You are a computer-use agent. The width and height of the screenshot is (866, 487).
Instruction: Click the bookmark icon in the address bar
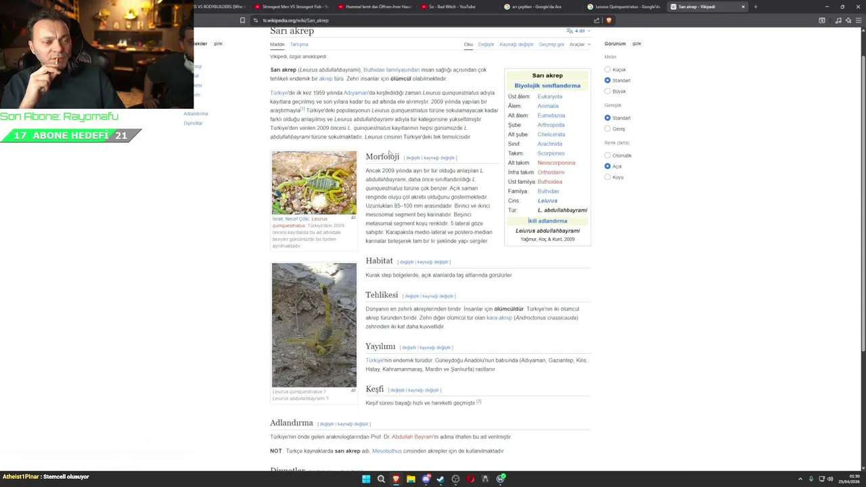242,20
